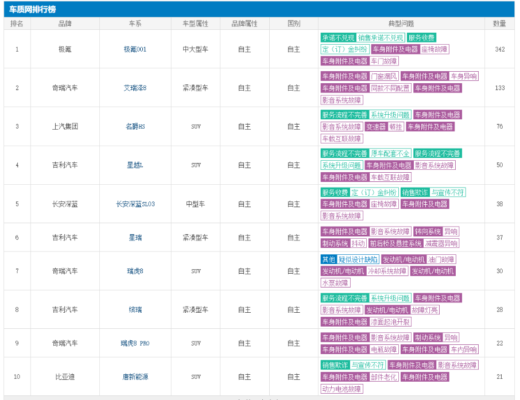
Task: Click the 原车配套不全 issue tag
Action: click(x=390, y=153)
